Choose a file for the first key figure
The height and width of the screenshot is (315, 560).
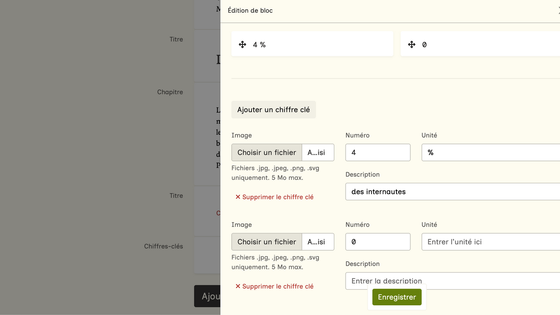(x=267, y=153)
